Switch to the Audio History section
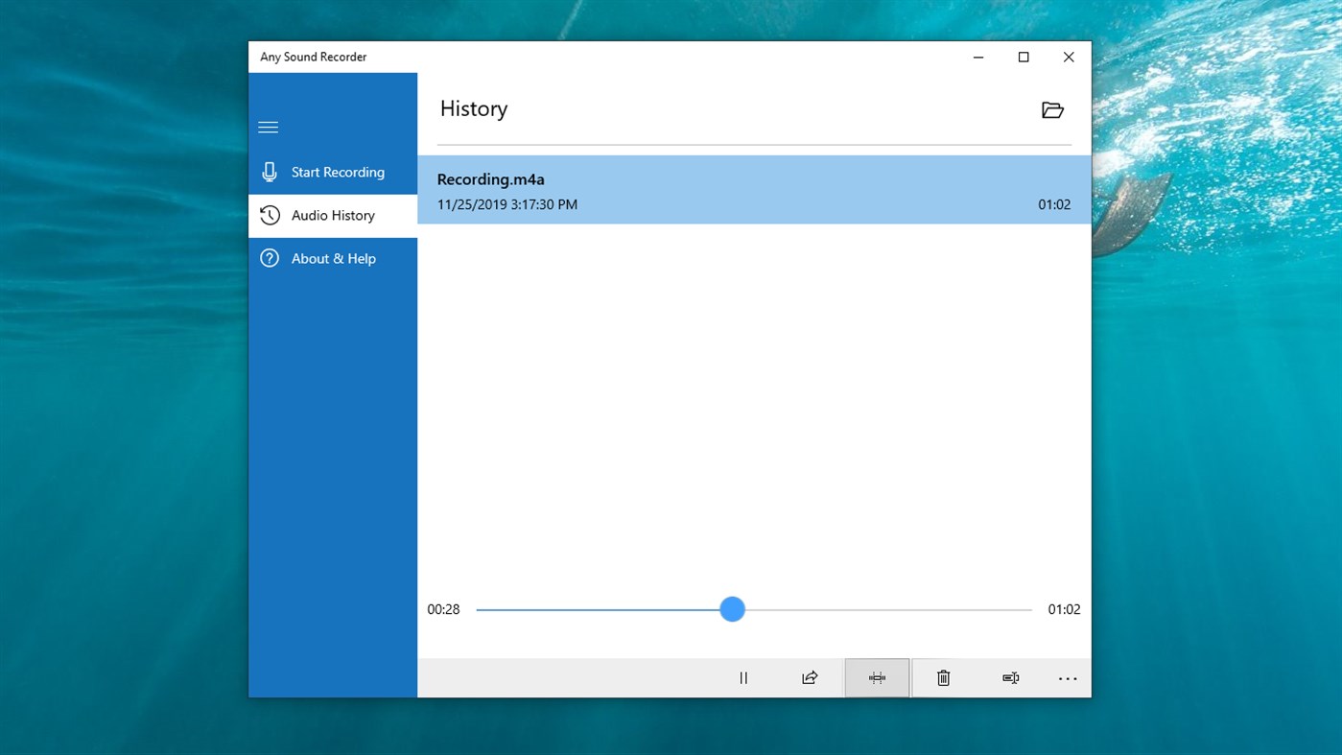 333,215
